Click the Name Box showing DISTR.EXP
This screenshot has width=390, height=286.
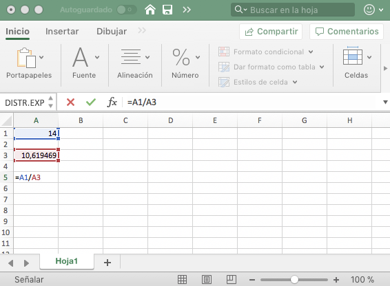[25, 102]
